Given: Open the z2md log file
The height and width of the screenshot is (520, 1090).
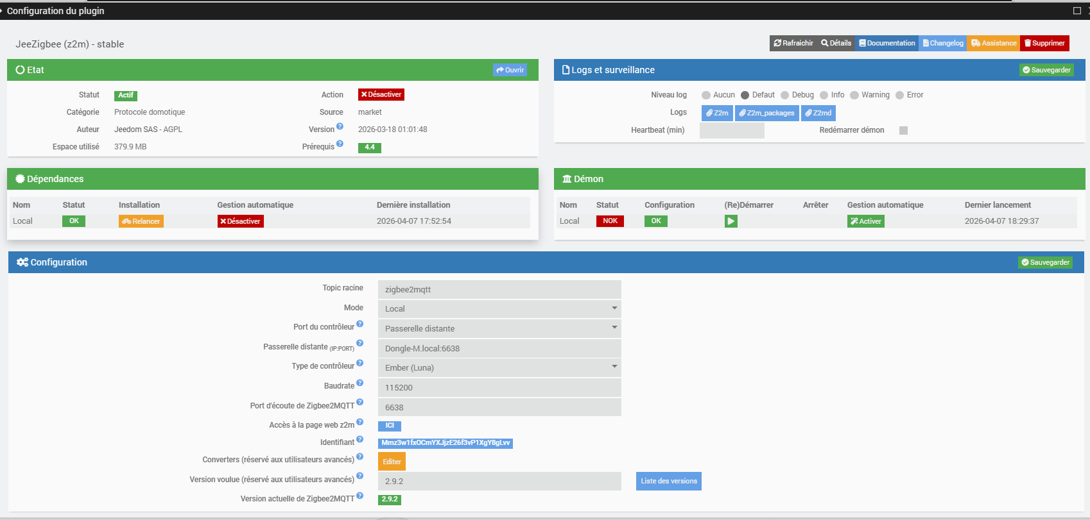Looking at the screenshot, I should pyautogui.click(x=818, y=113).
